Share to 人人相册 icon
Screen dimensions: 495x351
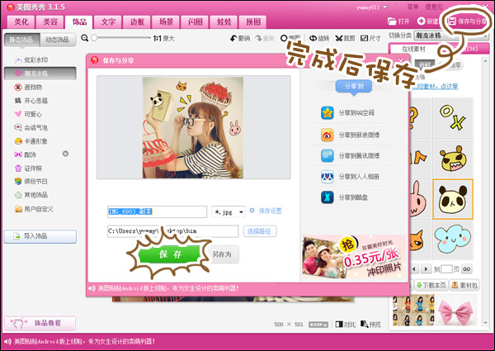pos(328,177)
